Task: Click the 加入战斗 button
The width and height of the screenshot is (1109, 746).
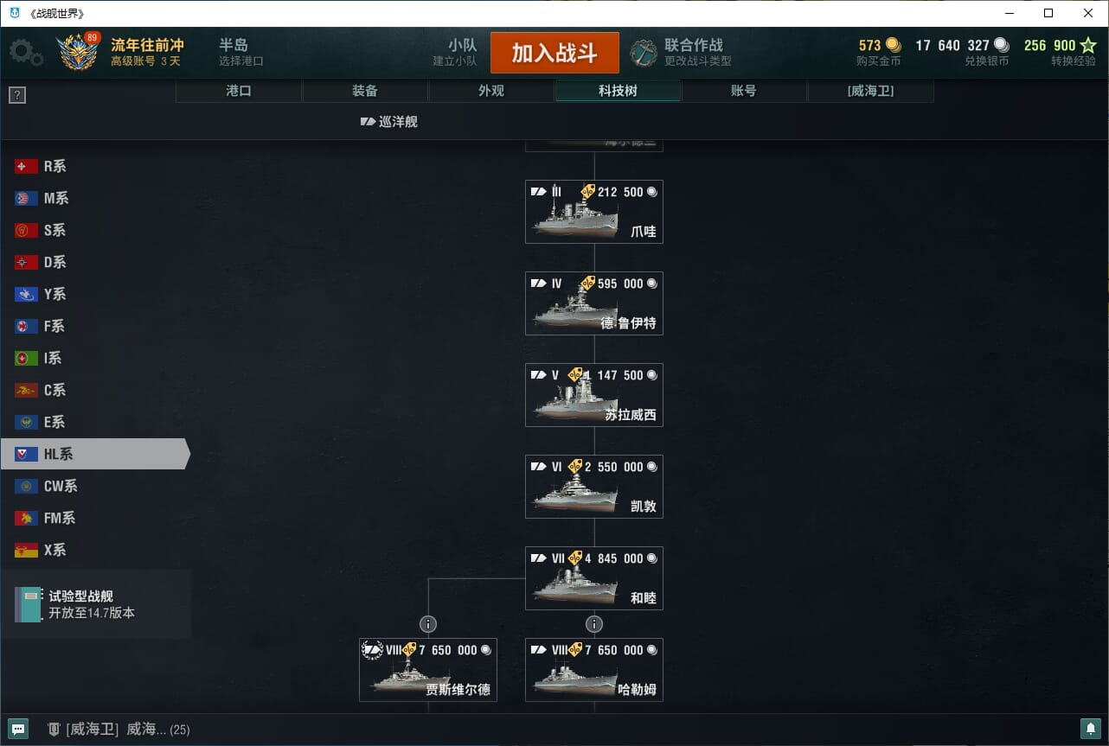Action: (554, 53)
